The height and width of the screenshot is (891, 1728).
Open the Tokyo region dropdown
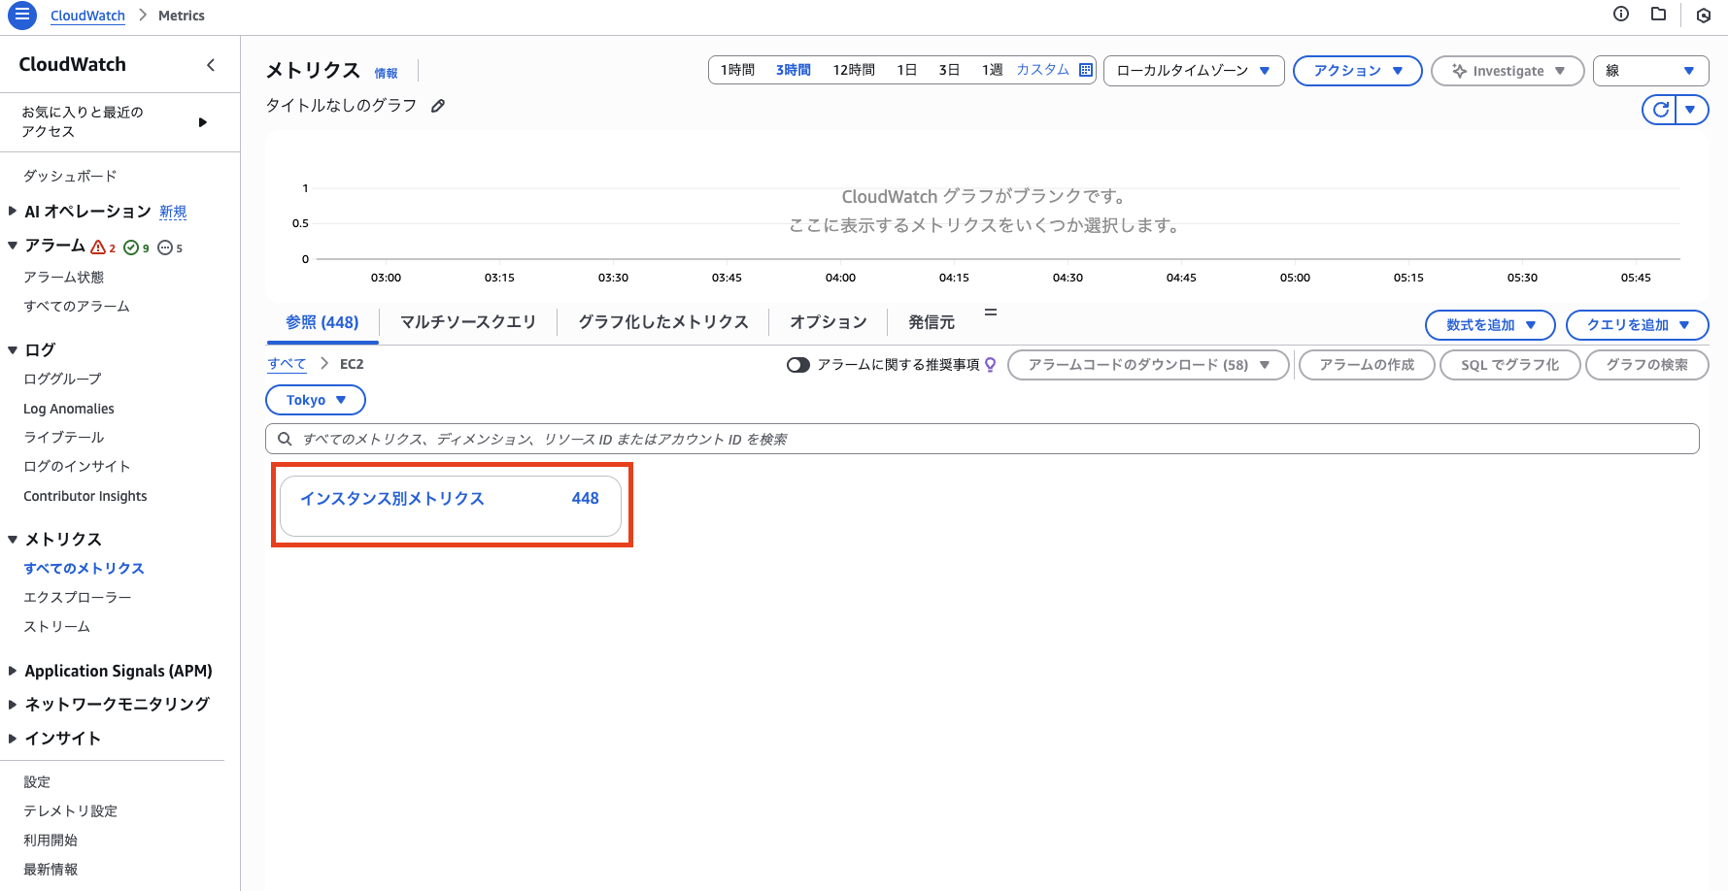[315, 400]
